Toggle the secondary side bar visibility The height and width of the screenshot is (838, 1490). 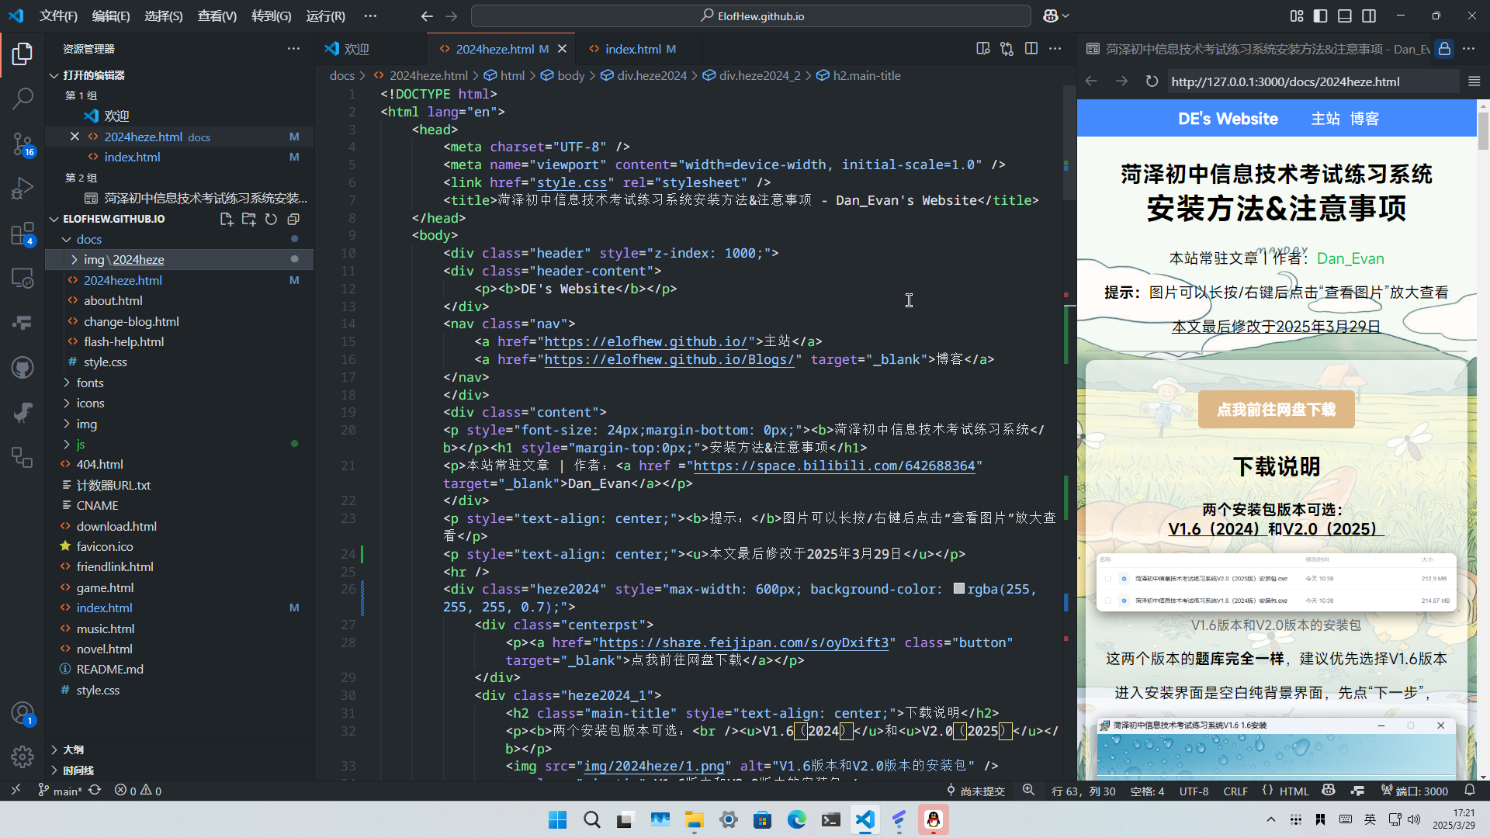[1370, 16]
